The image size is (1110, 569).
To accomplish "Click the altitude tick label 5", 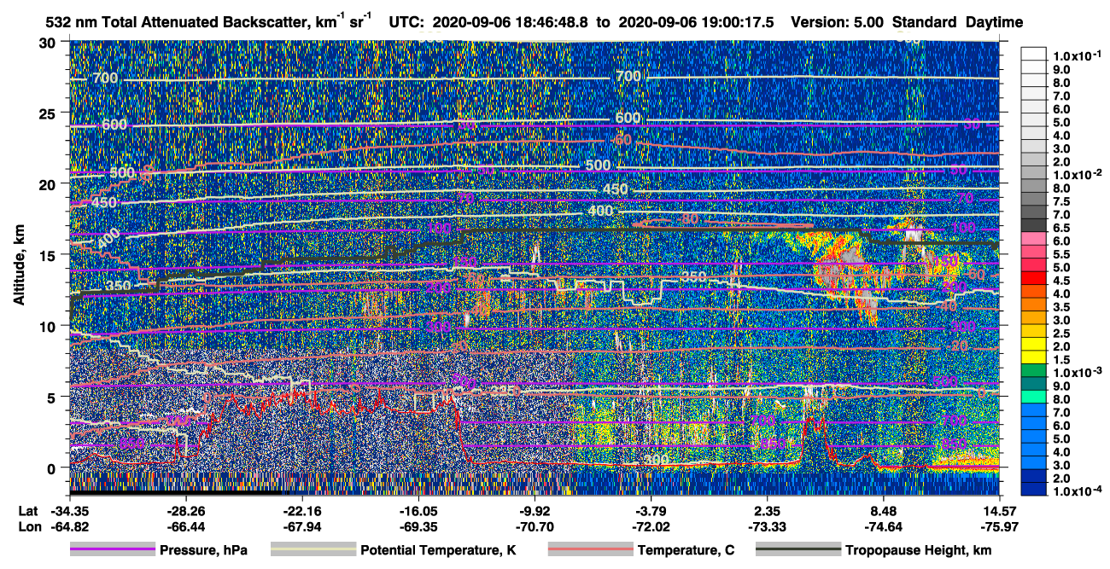I will [53, 397].
